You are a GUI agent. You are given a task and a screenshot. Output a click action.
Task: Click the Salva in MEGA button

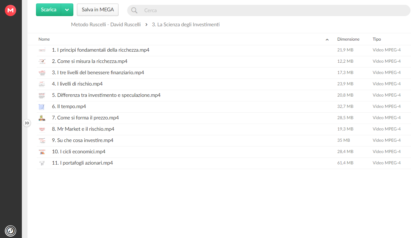coord(98,10)
